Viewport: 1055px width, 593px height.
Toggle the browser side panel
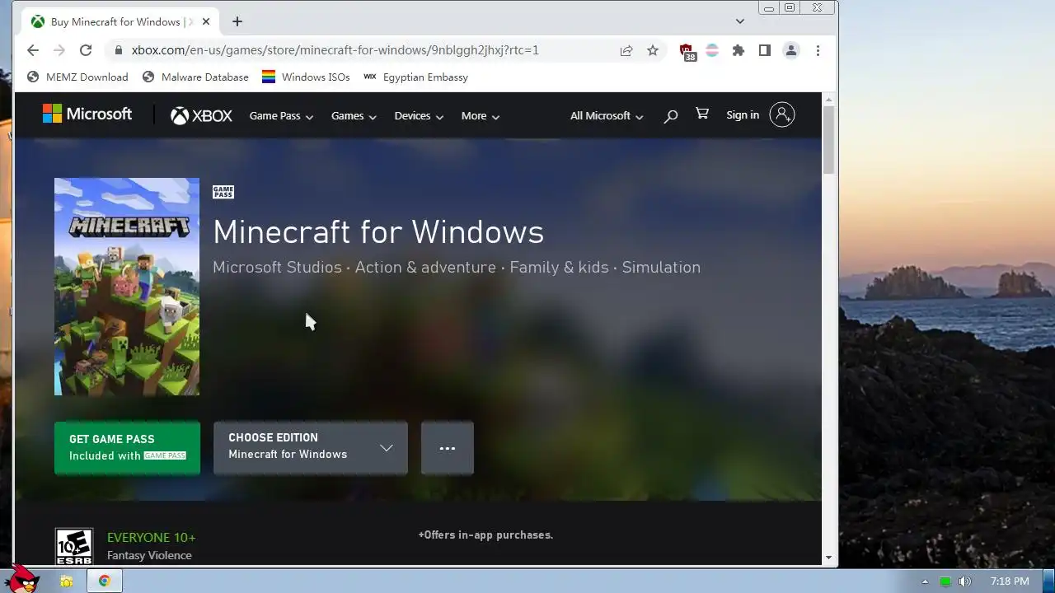click(765, 50)
